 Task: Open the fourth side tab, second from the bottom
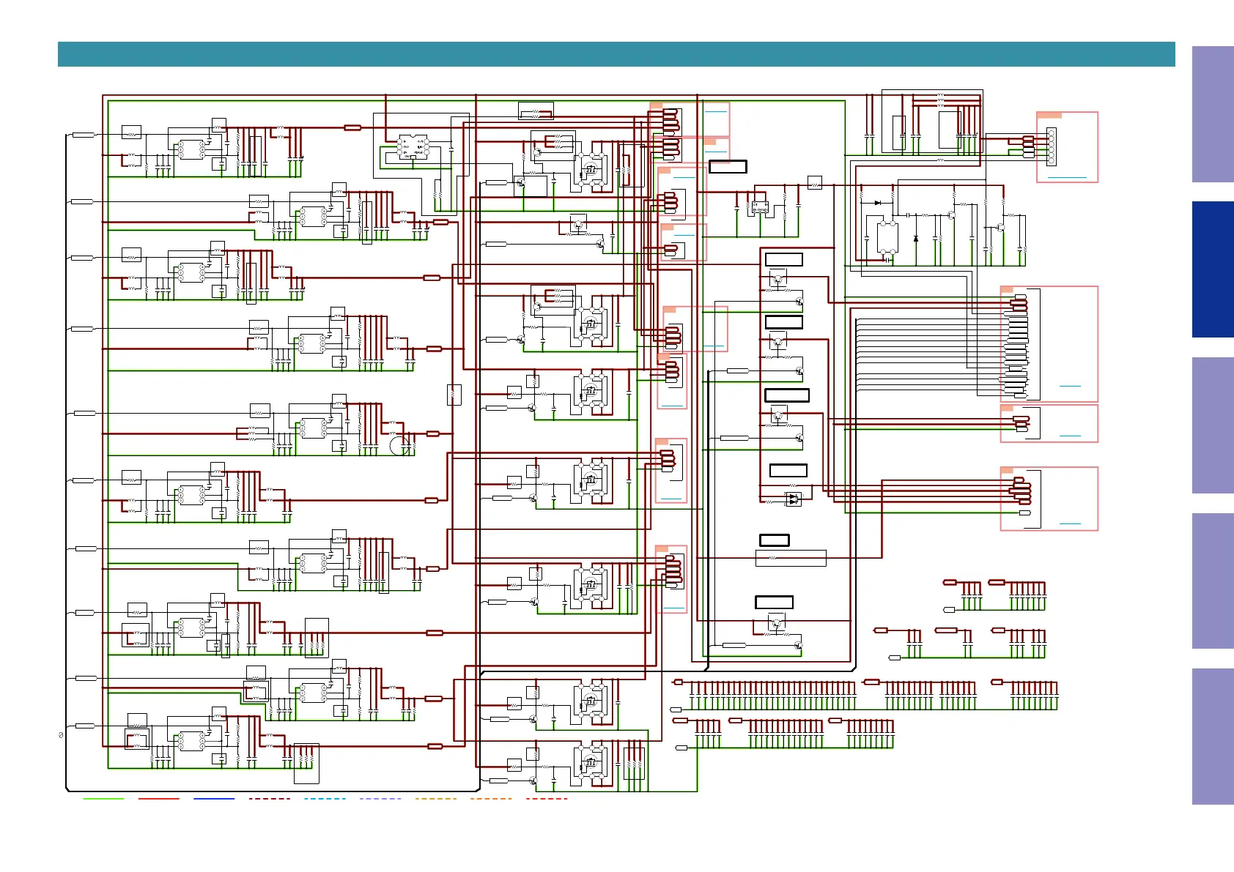point(1213,581)
